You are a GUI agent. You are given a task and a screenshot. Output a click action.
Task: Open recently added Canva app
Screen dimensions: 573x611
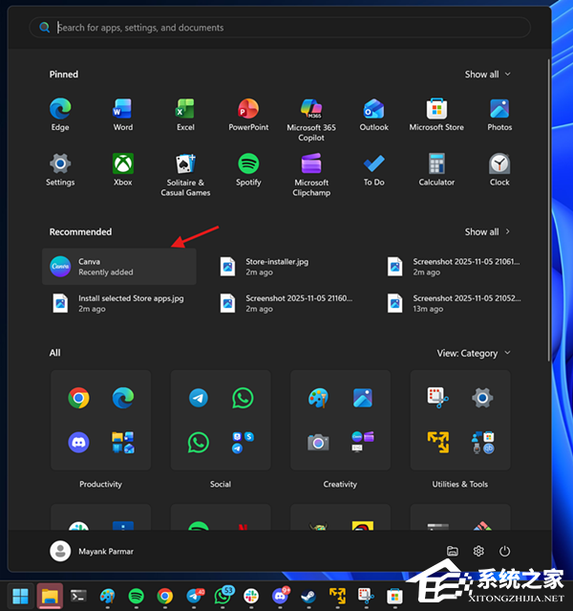(x=119, y=267)
